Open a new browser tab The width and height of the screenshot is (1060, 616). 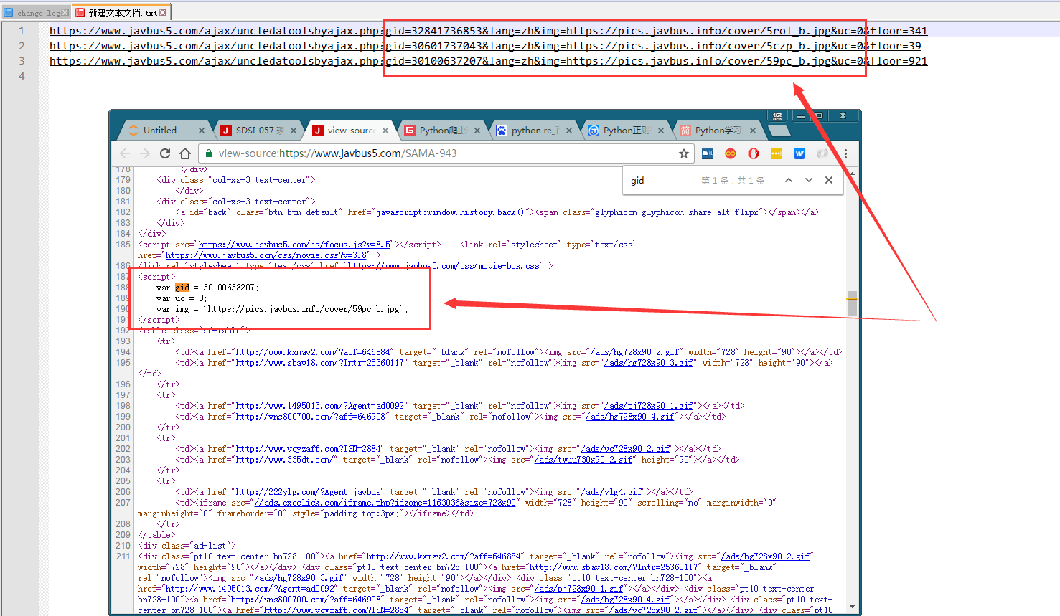pos(779,131)
